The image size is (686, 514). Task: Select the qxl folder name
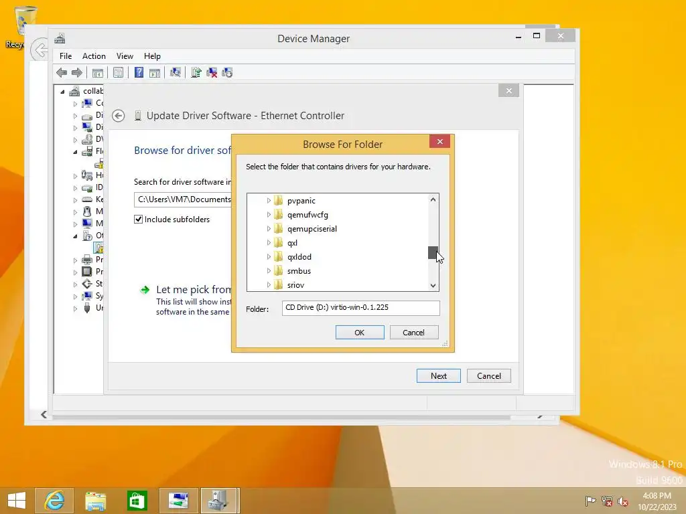[292, 242]
